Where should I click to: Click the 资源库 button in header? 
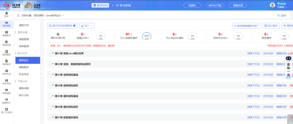[x=192, y=5]
